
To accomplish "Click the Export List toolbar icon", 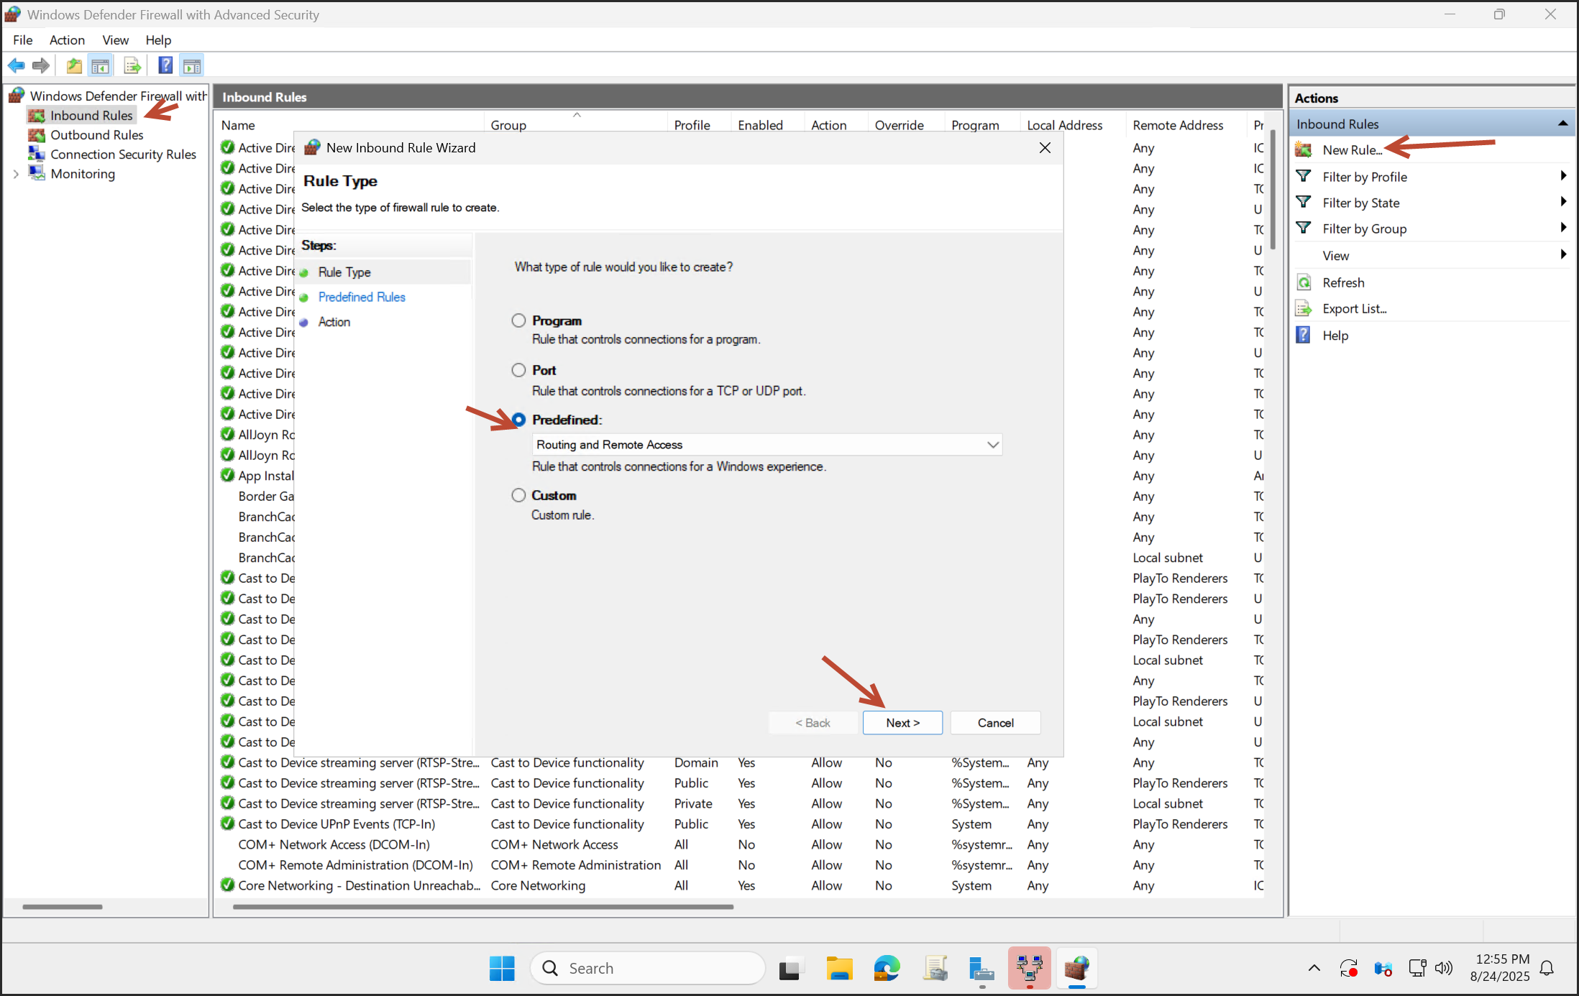I will click(132, 66).
